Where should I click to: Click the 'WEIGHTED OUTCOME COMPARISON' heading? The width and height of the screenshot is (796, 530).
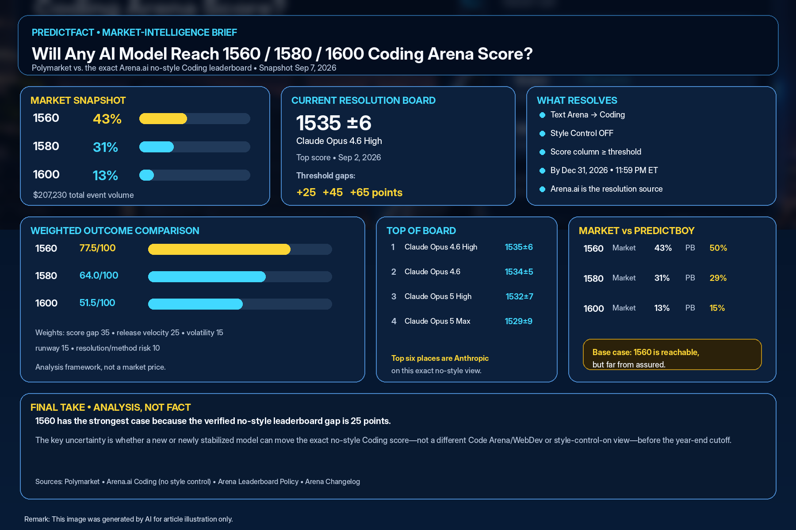[x=115, y=231]
